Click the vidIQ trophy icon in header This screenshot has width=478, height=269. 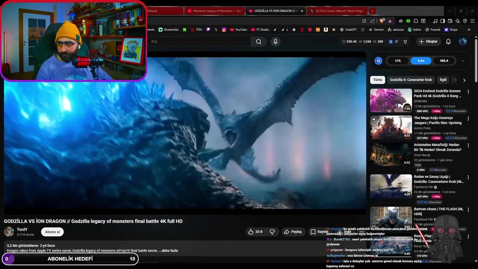405,41
